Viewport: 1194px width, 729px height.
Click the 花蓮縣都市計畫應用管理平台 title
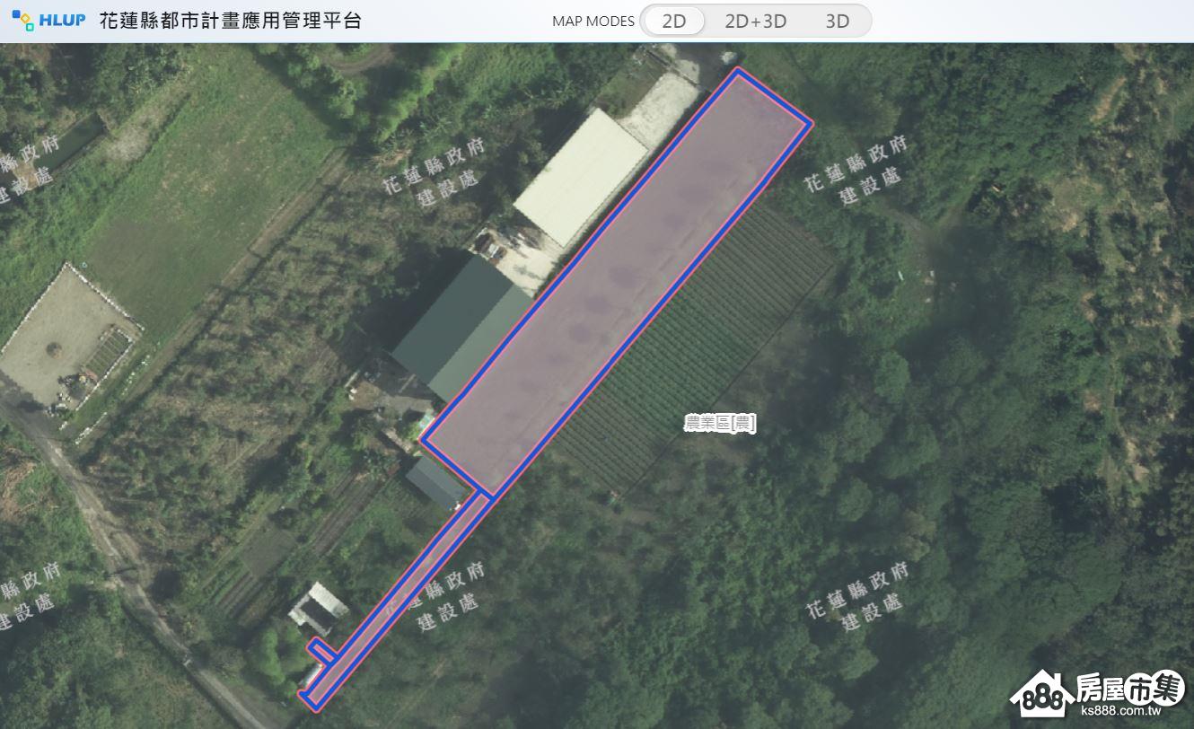(231, 20)
